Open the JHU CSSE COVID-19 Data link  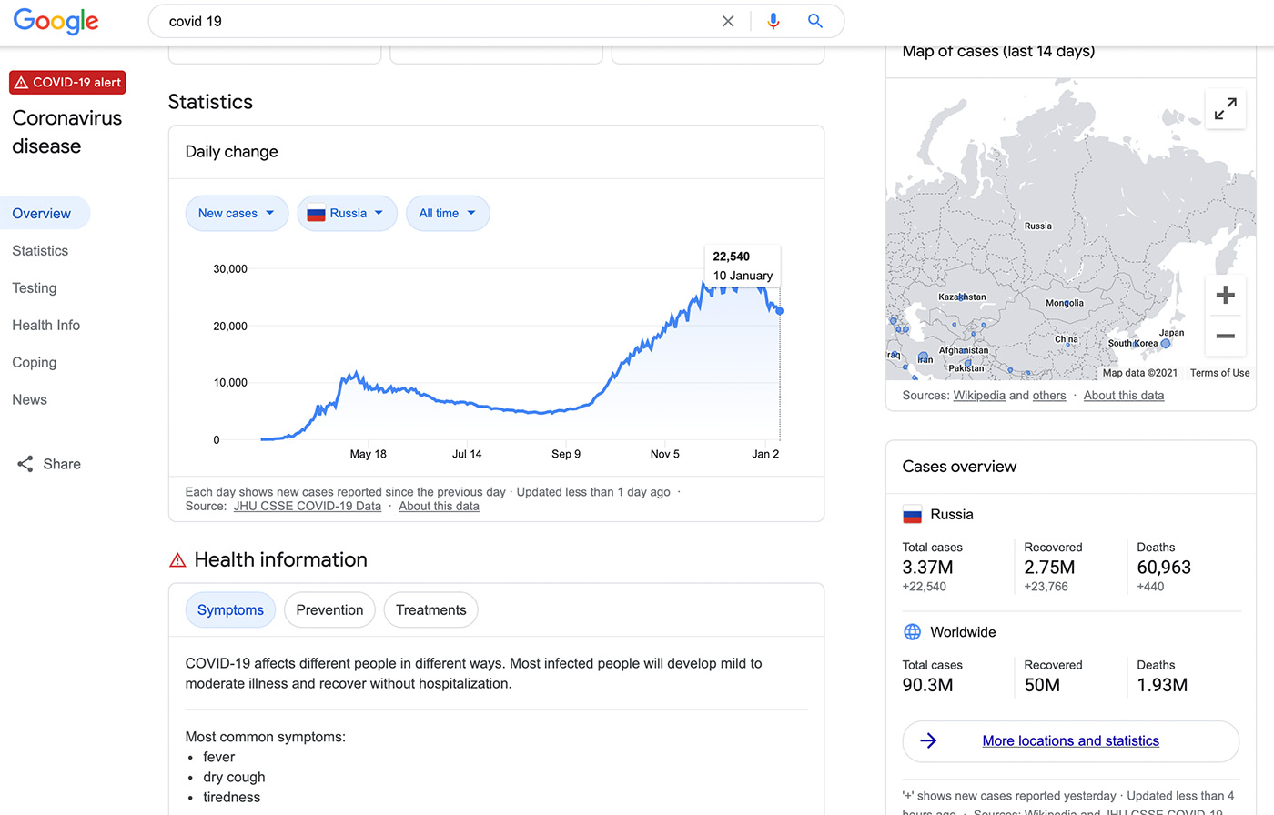coord(307,507)
